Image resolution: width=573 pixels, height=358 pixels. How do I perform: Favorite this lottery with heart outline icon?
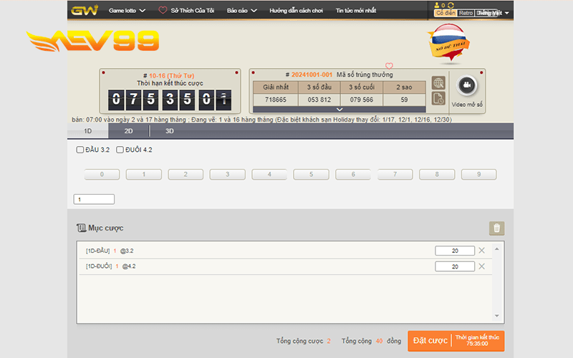[x=389, y=66]
